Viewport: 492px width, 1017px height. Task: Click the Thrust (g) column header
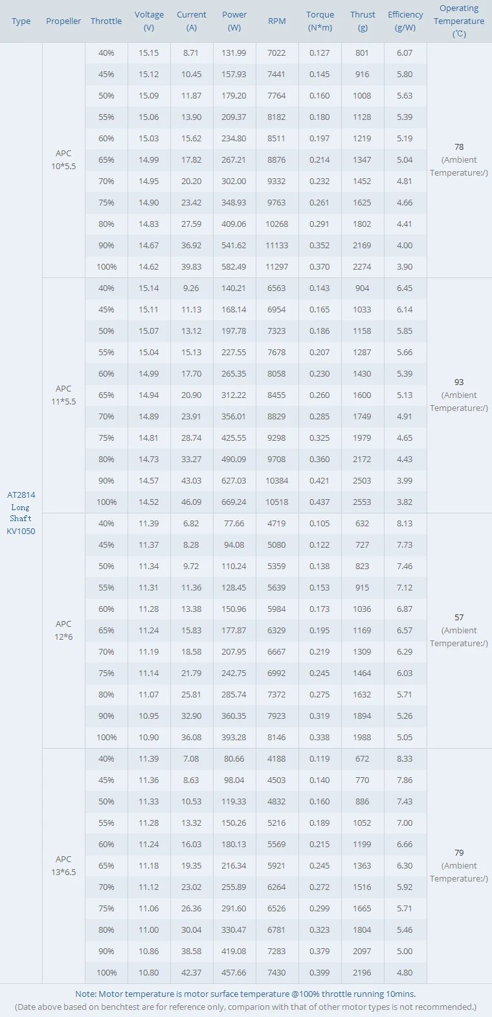pos(363,21)
